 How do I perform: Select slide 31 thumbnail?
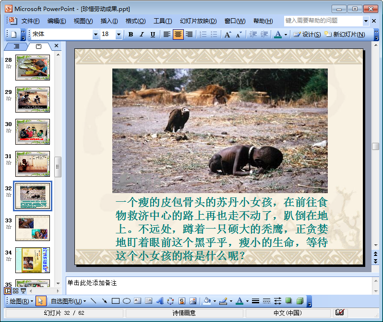pyautogui.click(x=33, y=164)
